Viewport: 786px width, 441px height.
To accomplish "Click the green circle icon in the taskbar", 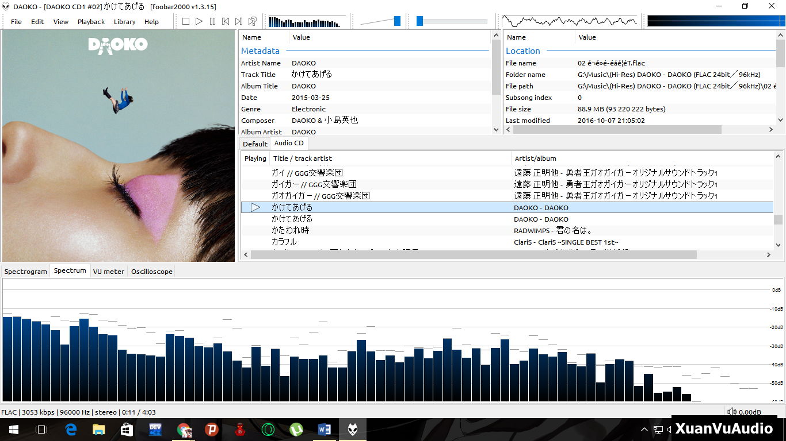I will [x=268, y=430].
